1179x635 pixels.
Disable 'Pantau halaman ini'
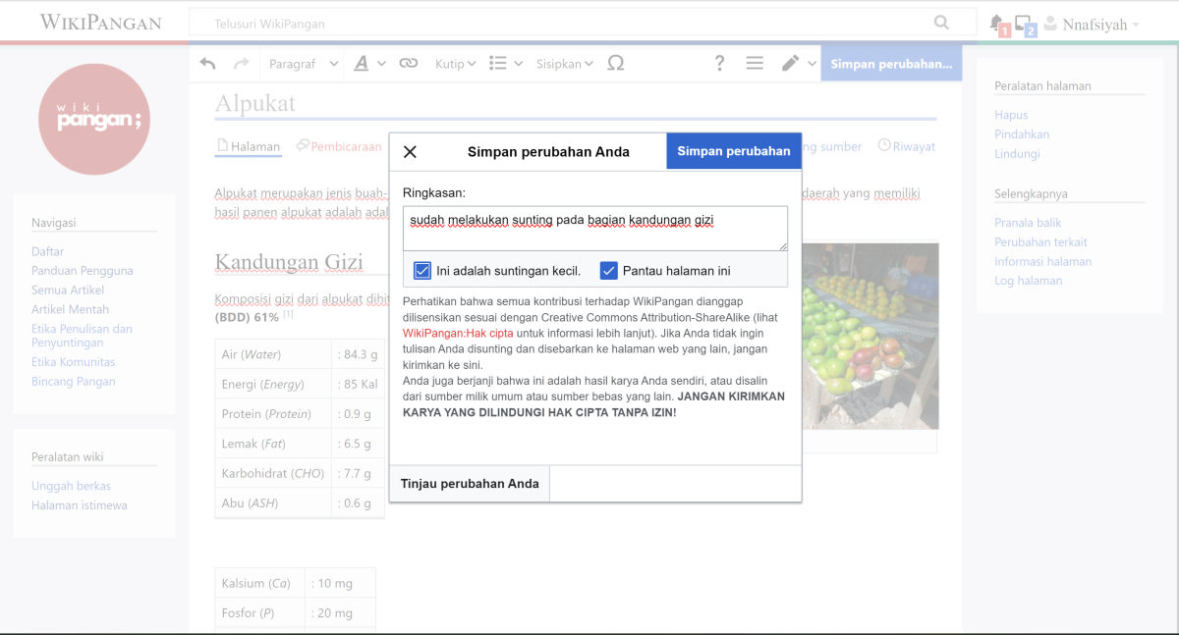click(609, 270)
